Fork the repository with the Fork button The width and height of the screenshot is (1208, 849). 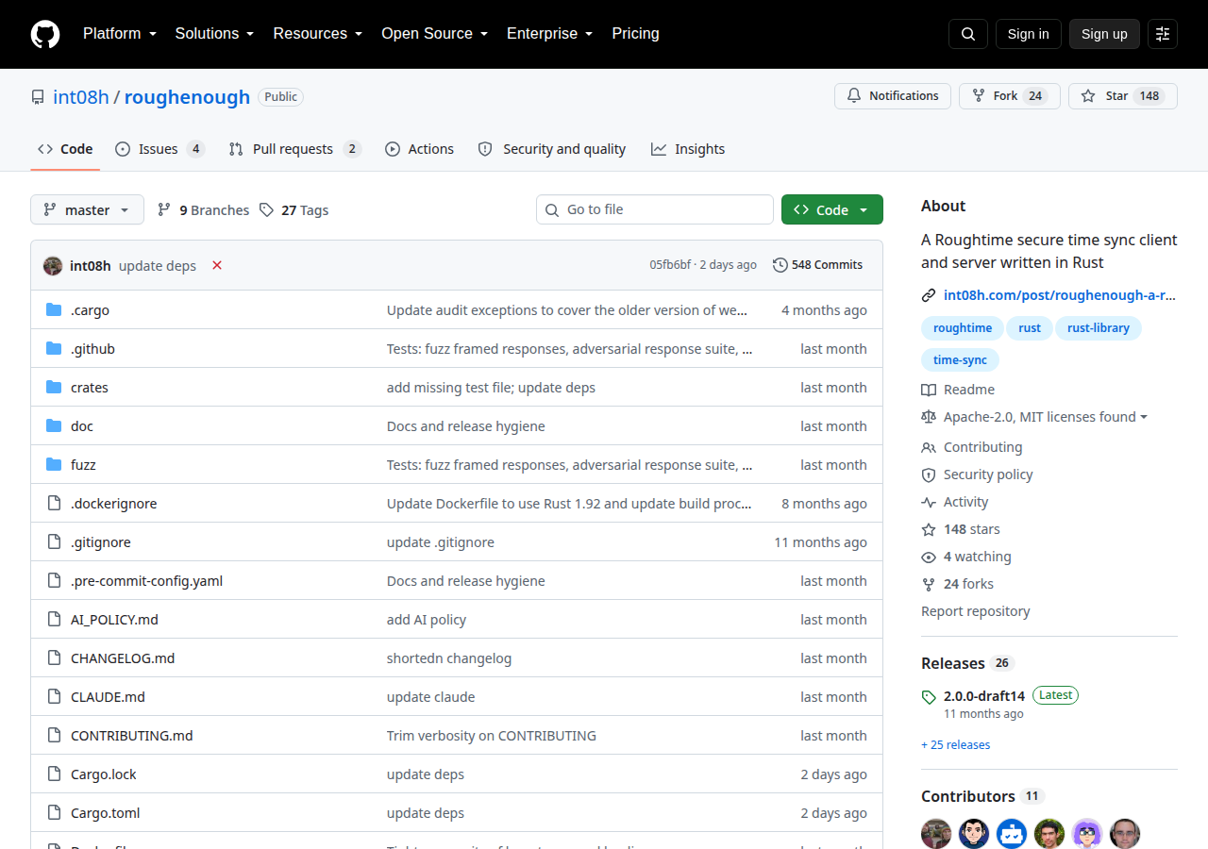1010,96
